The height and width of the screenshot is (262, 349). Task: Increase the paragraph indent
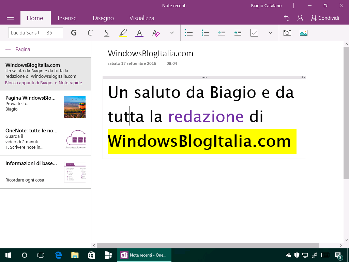(238, 33)
